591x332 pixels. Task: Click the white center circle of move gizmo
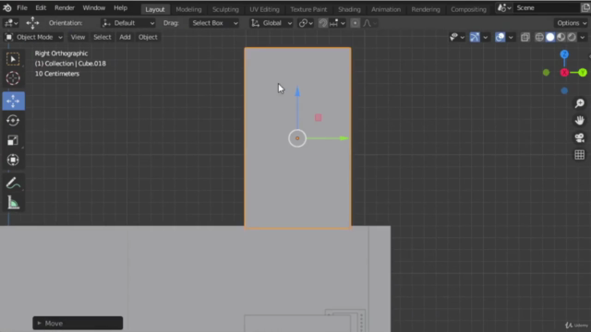click(297, 138)
